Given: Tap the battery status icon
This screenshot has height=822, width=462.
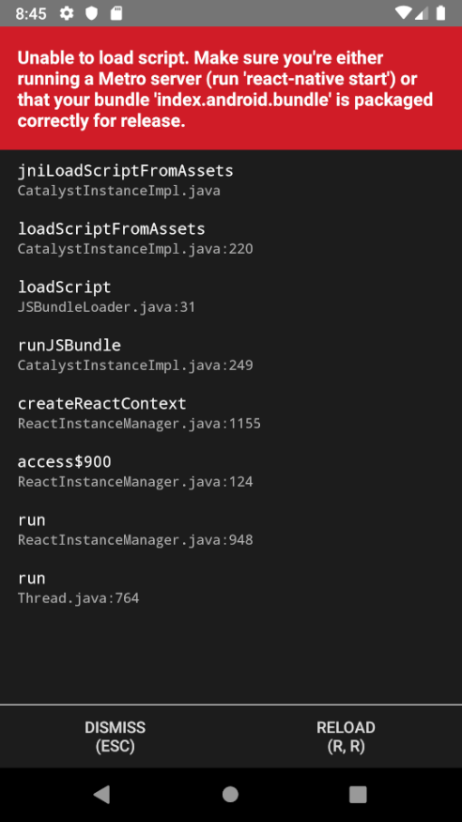Looking at the screenshot, I should (440, 14).
